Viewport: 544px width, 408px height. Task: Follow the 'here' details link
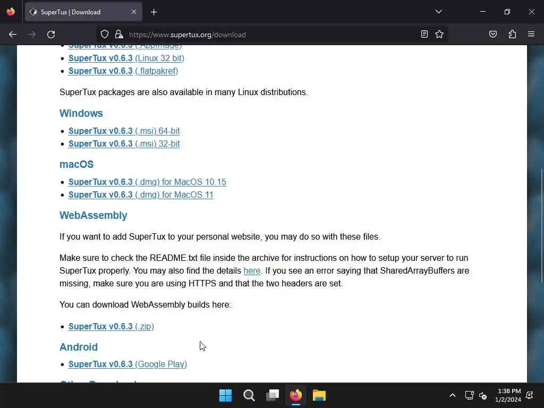click(252, 270)
